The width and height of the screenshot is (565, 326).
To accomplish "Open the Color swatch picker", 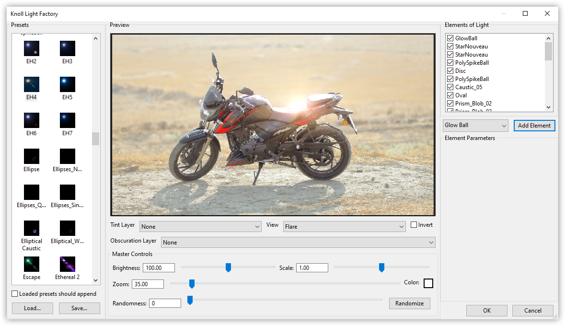I will pyautogui.click(x=428, y=283).
